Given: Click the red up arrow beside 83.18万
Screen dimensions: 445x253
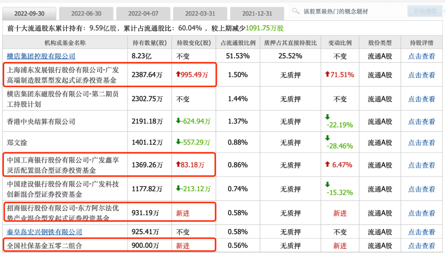Looking at the screenshot, I should point(178,164).
